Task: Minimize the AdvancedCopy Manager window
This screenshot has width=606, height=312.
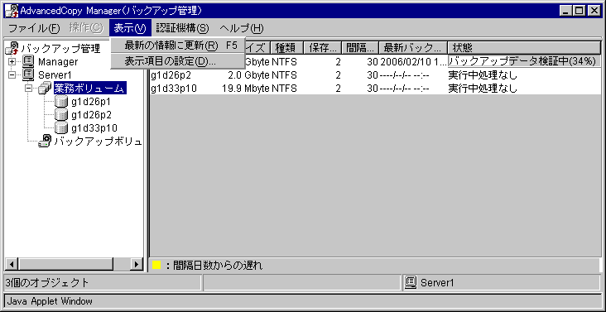Action: (x=566, y=12)
